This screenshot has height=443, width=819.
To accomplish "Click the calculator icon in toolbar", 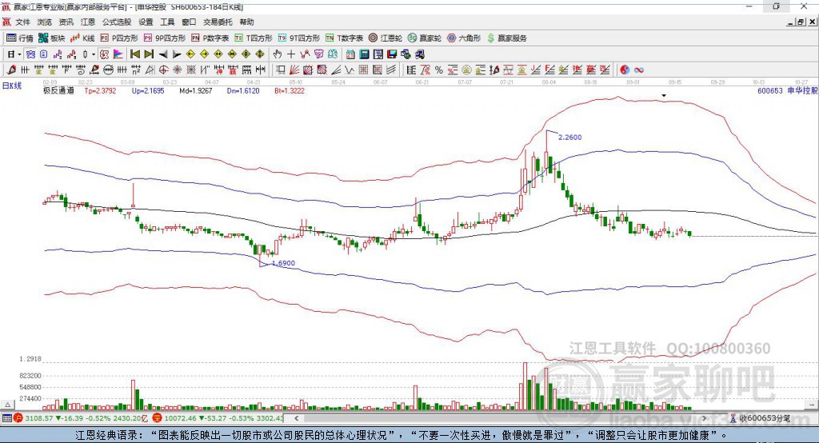I will (364, 54).
